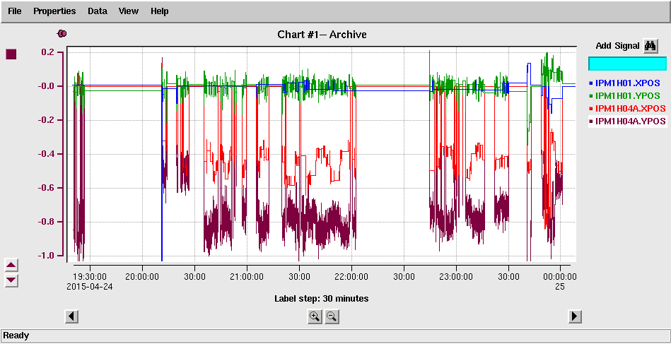Select the IPM1H01.XPOS legend entry
671x344 pixels.
pyautogui.click(x=628, y=83)
